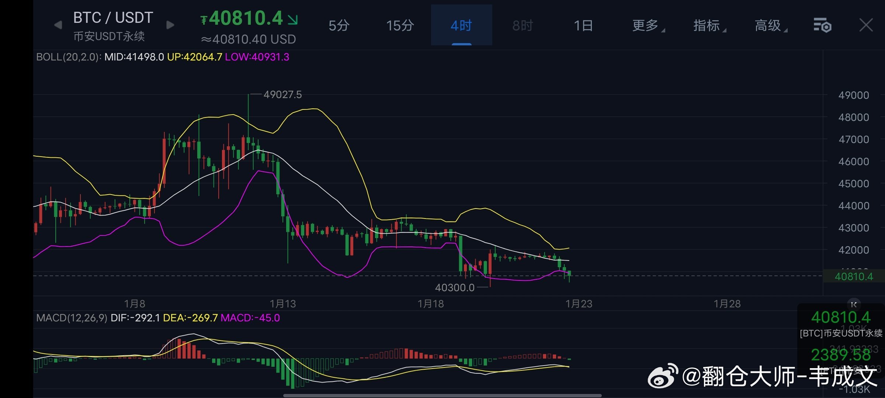The height and width of the screenshot is (398, 885).
Task: Tap the ≈40810.40 USD conversion text
Action: pyautogui.click(x=249, y=39)
